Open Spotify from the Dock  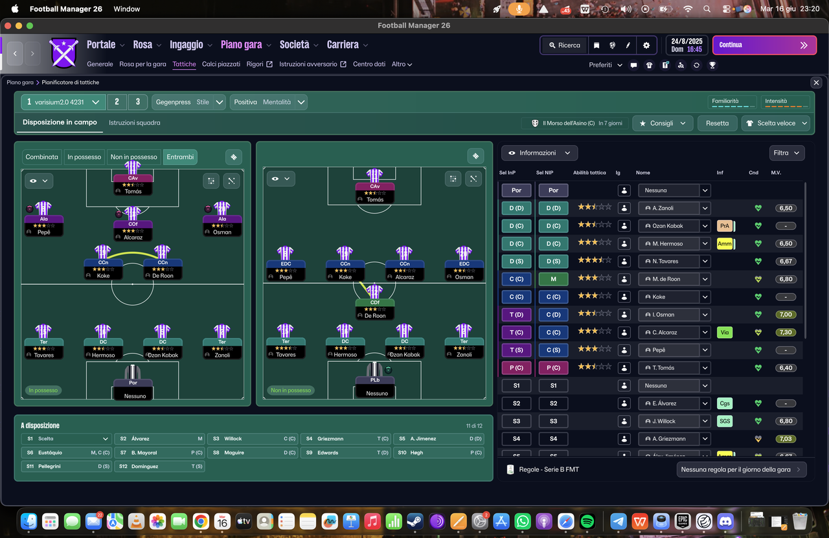point(587,521)
